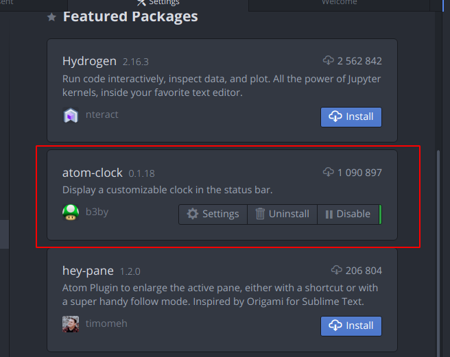450x357 pixels.
Task: Uninstall the atom-clock package
Action: 282,214
